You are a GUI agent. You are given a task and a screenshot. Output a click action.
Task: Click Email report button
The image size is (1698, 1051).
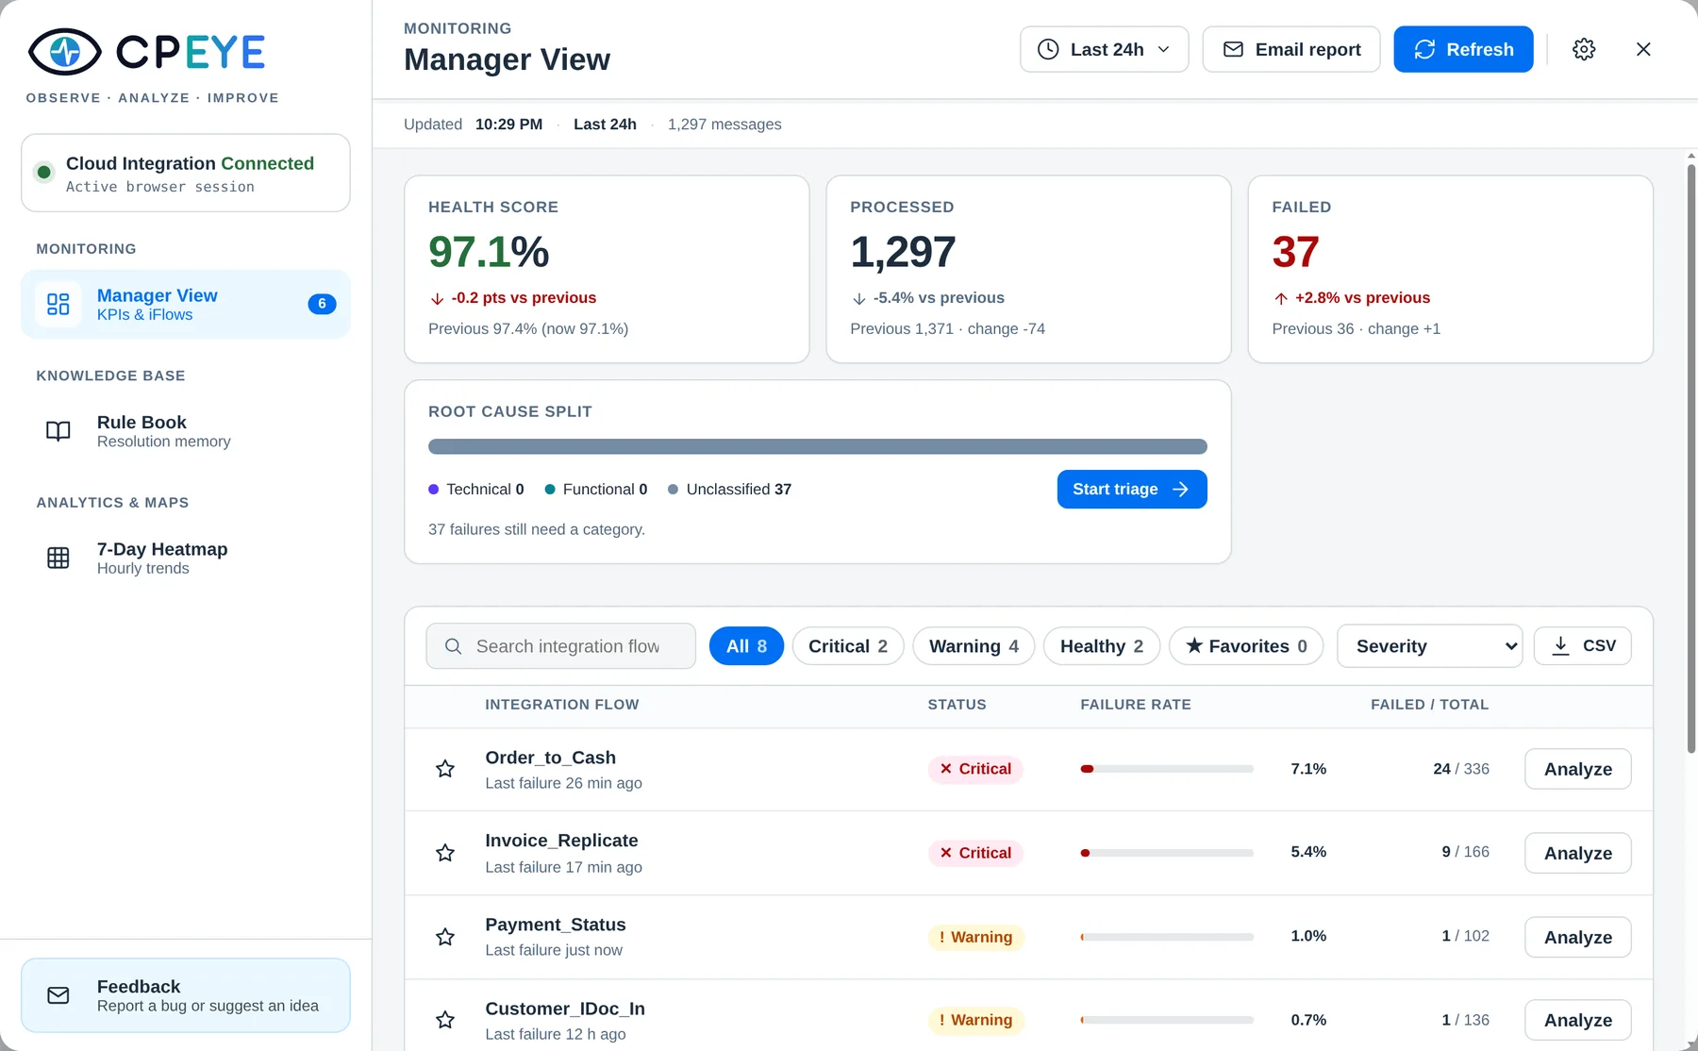1291,49
